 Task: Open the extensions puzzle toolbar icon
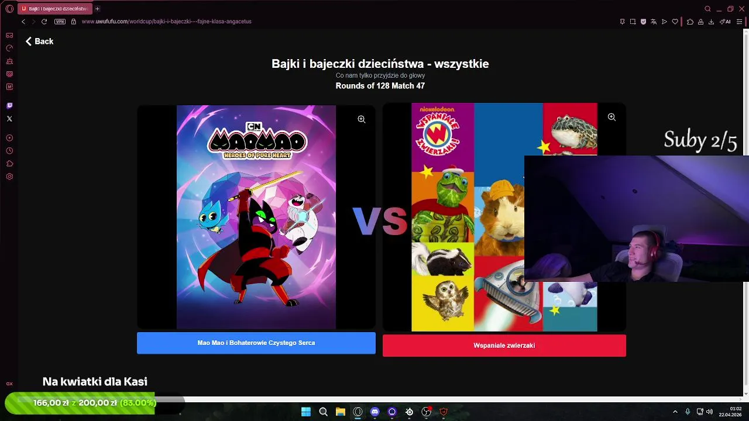click(x=690, y=22)
